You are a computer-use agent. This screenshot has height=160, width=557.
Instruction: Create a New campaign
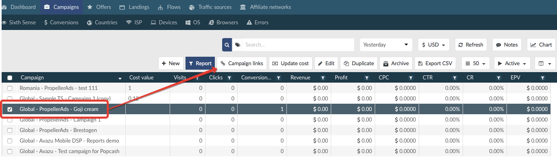click(170, 63)
